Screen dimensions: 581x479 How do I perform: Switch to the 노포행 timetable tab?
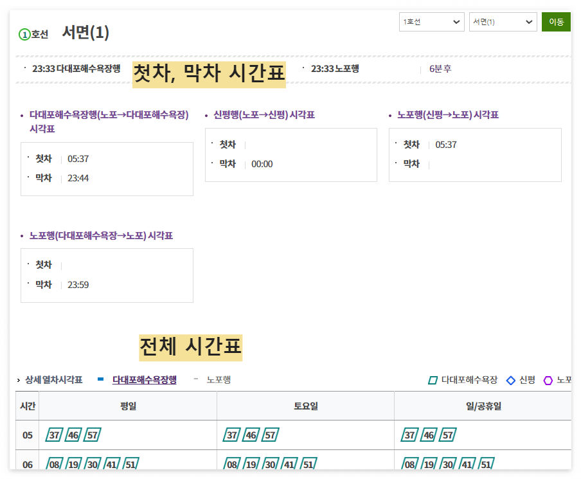[x=220, y=379]
